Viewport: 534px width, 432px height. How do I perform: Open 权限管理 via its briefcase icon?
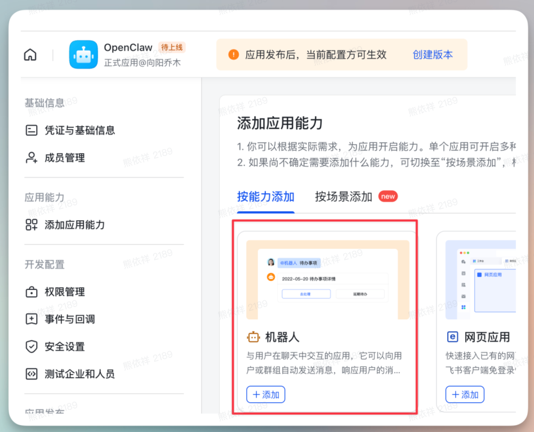(x=31, y=292)
